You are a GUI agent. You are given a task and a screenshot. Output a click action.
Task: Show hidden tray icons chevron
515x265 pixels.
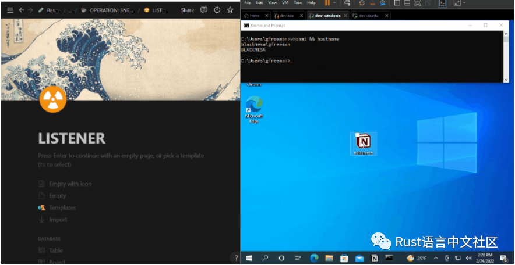[x=436, y=258]
